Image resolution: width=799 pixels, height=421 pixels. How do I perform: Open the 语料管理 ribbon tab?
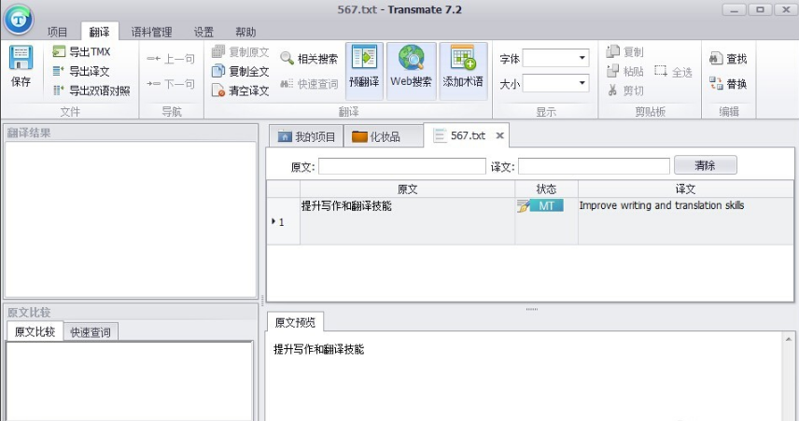click(151, 32)
